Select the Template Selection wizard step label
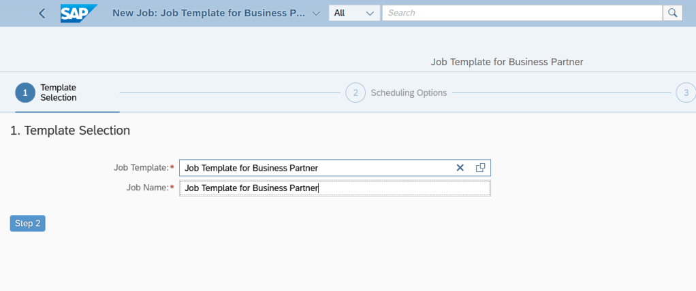This screenshot has height=291, width=696. 59,92
